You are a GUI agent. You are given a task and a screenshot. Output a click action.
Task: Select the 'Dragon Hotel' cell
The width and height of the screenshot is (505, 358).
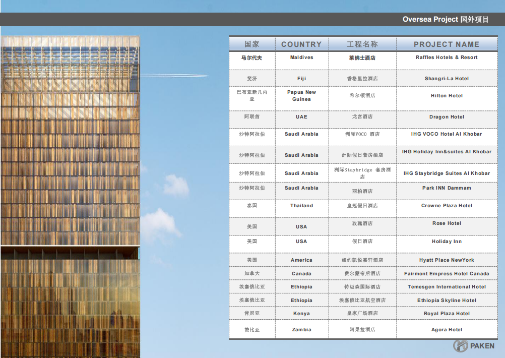[x=447, y=119]
